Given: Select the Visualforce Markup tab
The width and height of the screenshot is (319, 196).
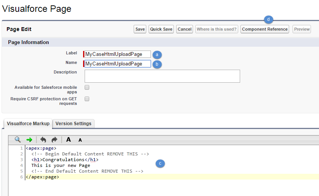Looking at the screenshot, I should (x=28, y=124).
